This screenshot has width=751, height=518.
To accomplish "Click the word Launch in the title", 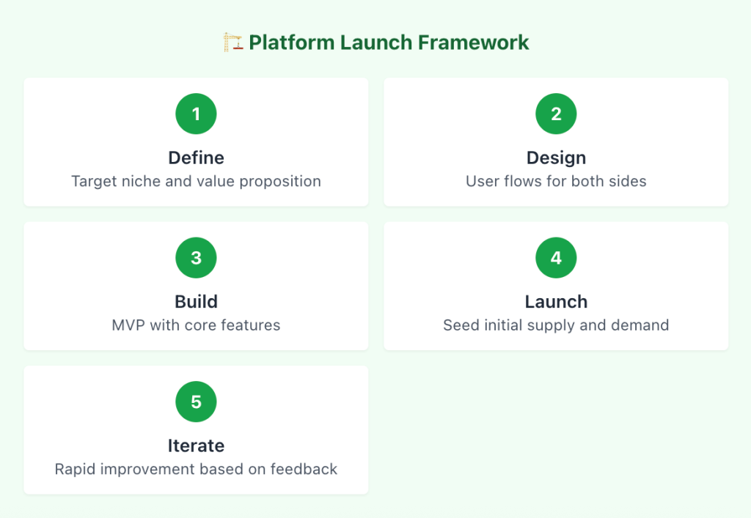I will pos(376,42).
